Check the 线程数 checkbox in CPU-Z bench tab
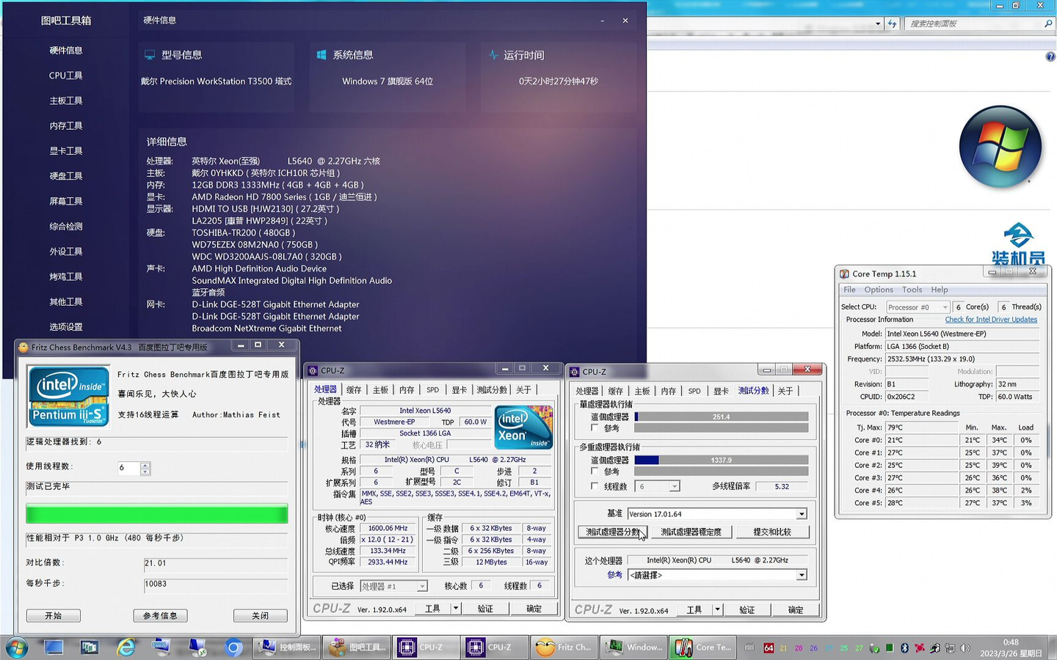Image resolution: width=1057 pixels, height=660 pixels. point(595,485)
